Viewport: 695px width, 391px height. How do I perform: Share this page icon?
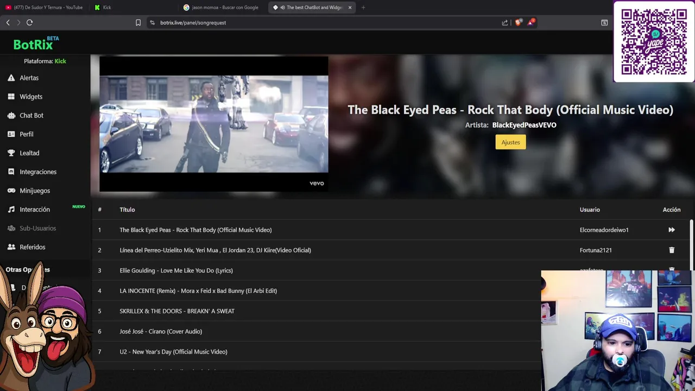click(x=505, y=22)
